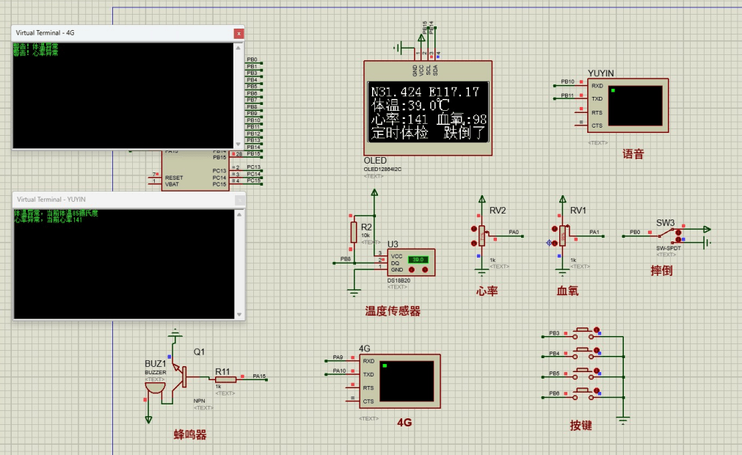Click the RESET pin on the microcontroller
Screen dimensions: 742x455
tap(172, 177)
